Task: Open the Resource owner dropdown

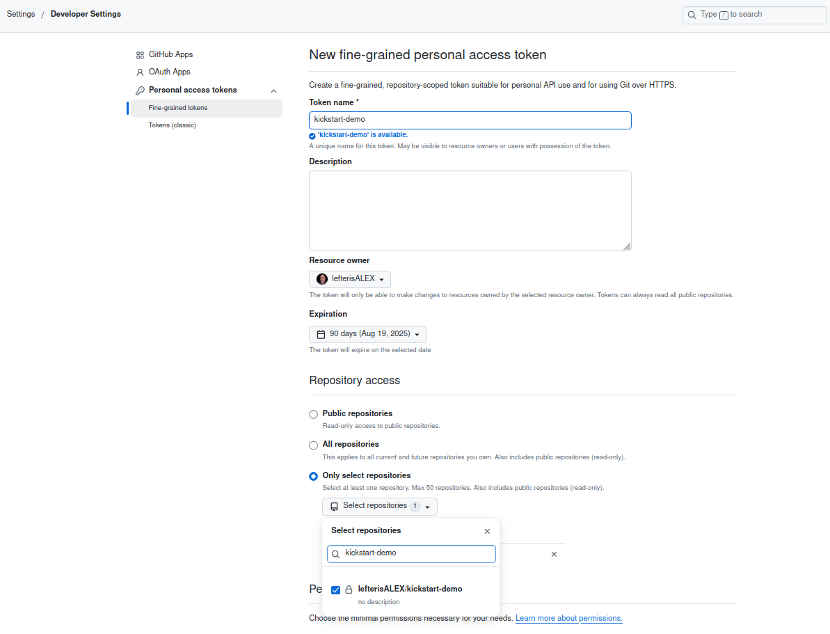Action: (350, 279)
